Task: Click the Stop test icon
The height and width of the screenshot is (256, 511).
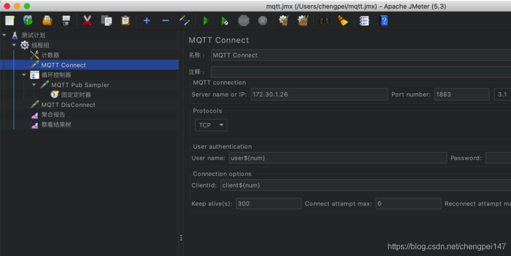Action: click(243, 21)
